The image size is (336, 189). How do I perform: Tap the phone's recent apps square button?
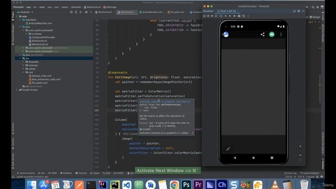tap(272, 157)
